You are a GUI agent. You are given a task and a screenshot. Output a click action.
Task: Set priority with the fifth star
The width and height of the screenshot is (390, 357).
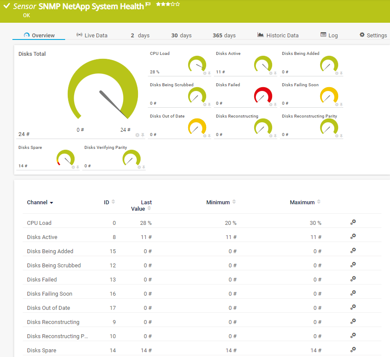pos(178,4)
